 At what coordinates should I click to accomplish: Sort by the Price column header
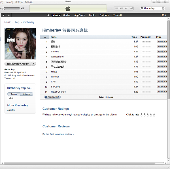(159, 37)
